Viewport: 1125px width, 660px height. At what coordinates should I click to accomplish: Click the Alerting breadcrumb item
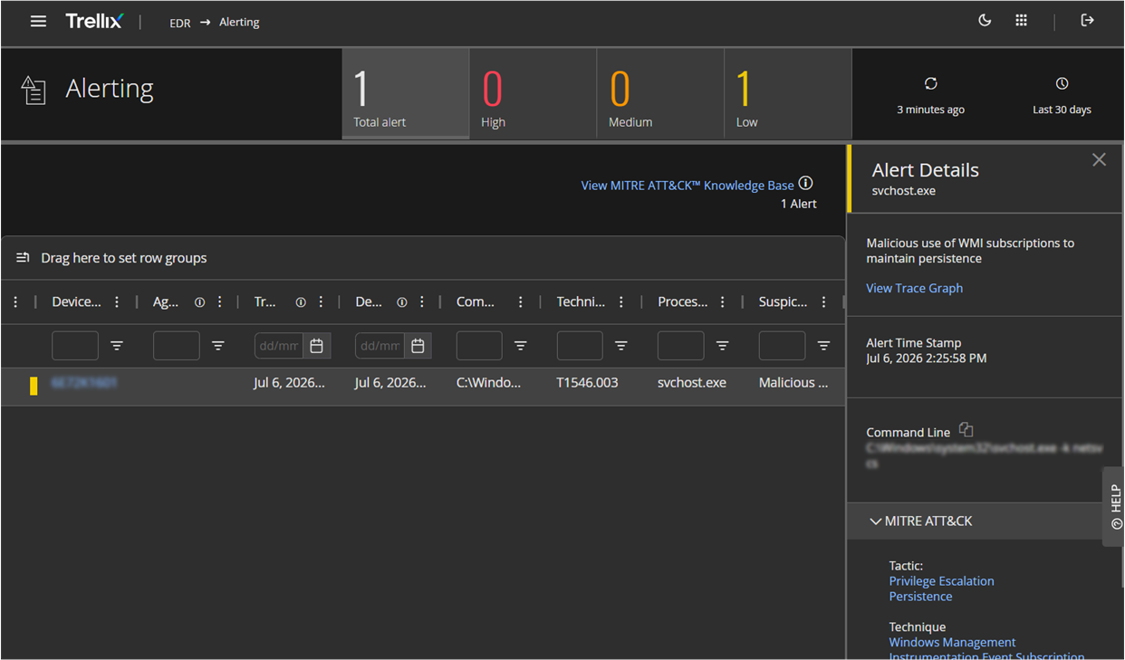point(239,23)
